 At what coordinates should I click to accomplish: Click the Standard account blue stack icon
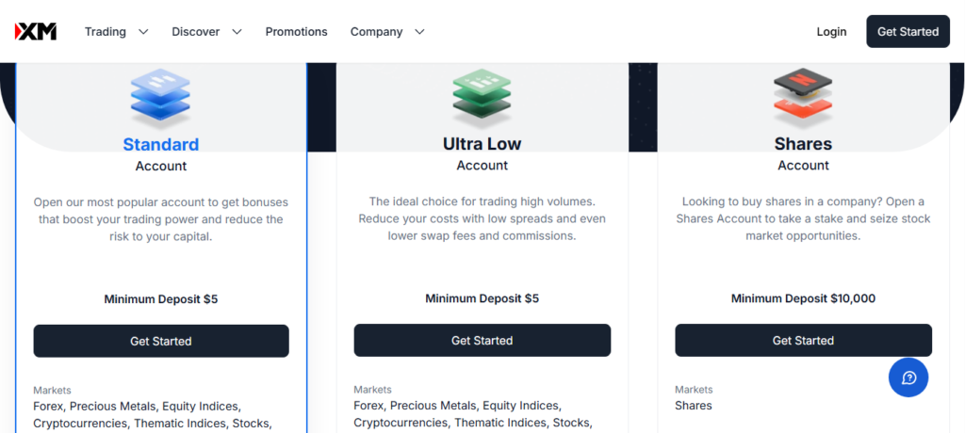tap(160, 98)
